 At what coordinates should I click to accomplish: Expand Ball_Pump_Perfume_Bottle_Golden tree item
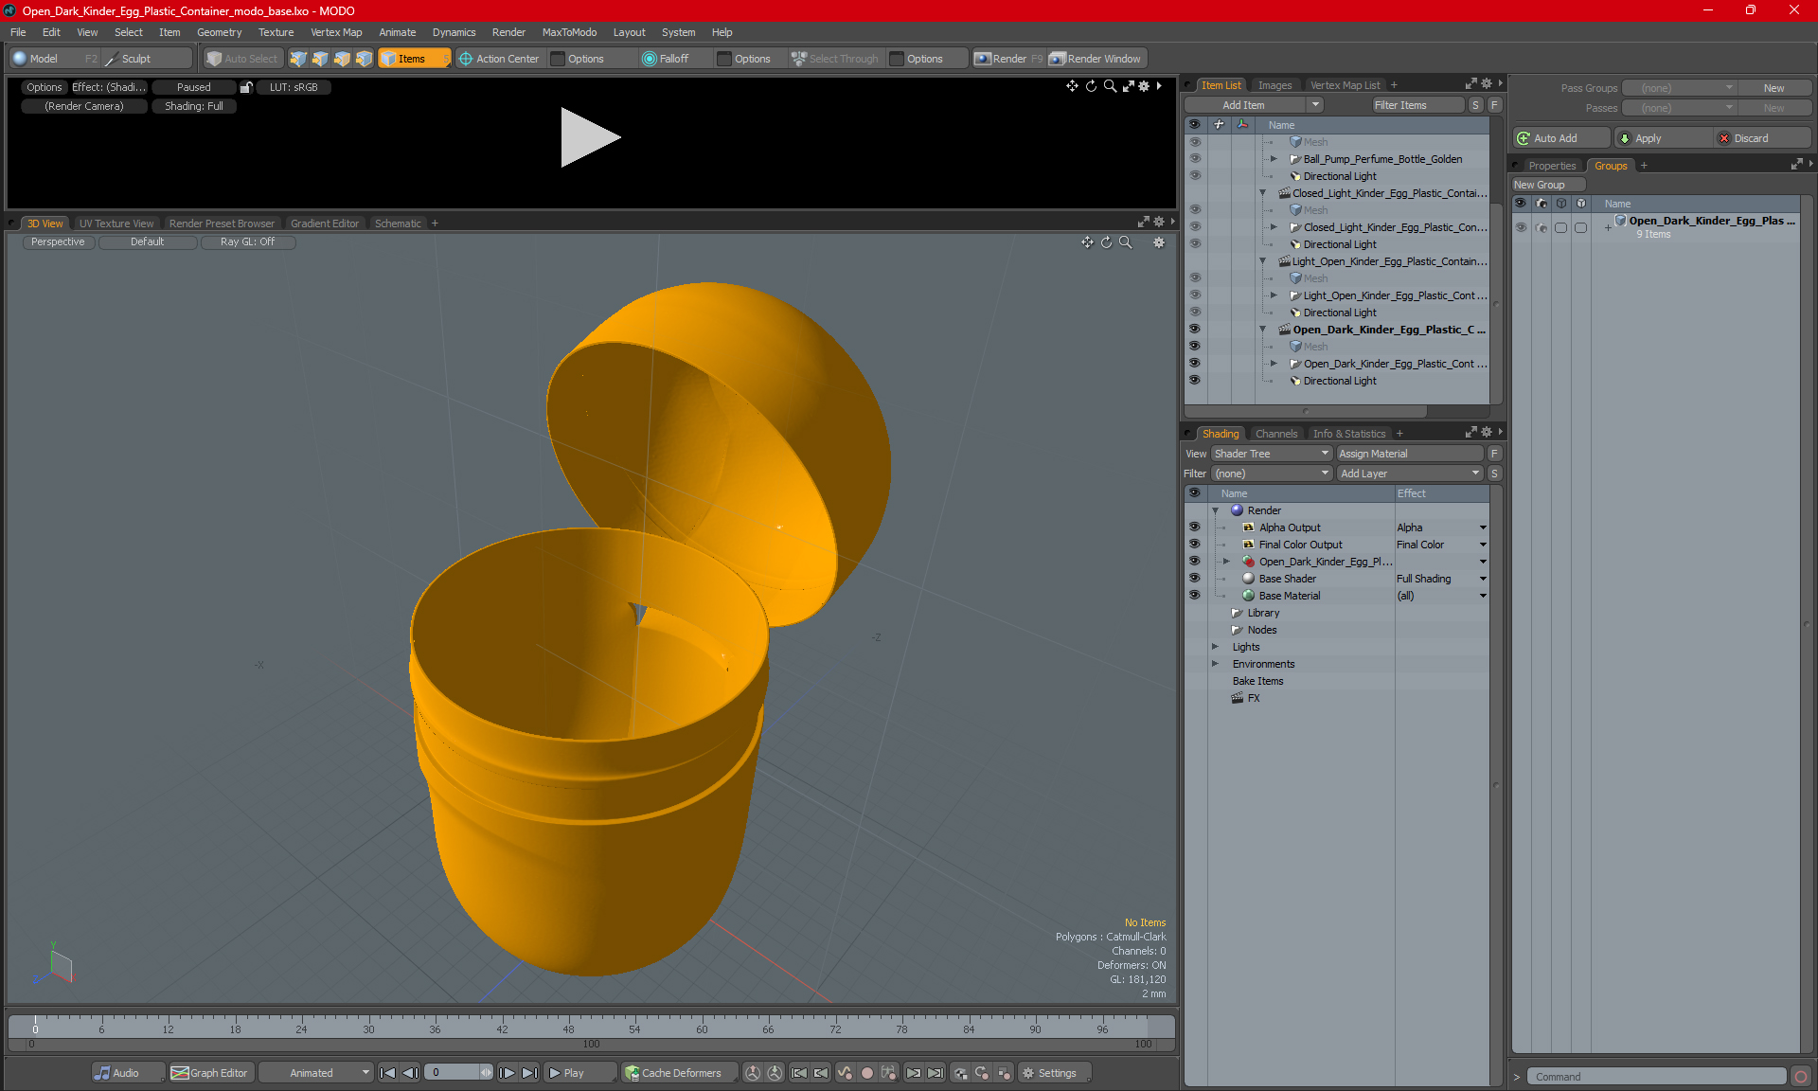pos(1274,159)
